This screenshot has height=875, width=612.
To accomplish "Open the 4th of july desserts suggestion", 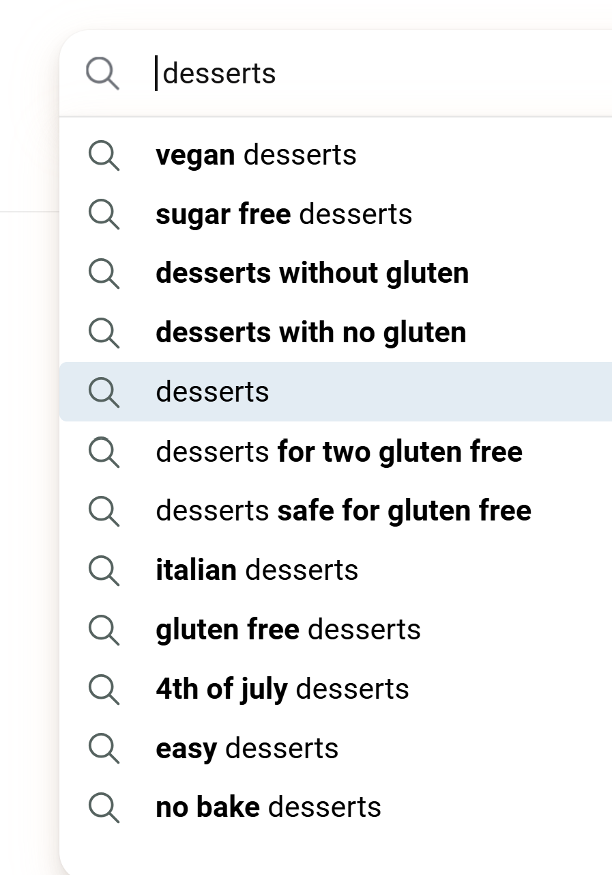I will [x=336, y=689].
